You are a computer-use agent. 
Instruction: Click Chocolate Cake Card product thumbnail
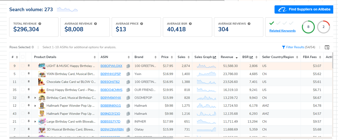pyautogui.click(x=42, y=82)
